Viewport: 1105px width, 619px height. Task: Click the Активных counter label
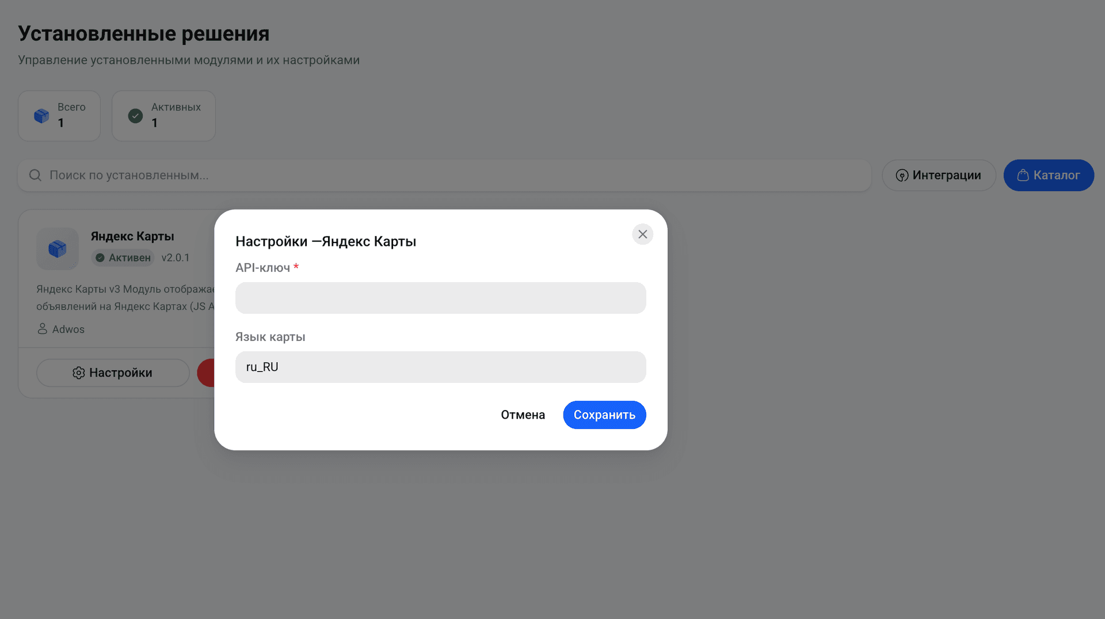pyautogui.click(x=176, y=107)
